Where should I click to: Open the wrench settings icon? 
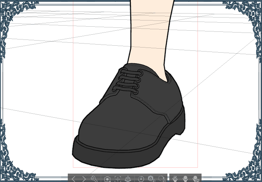click(x=94, y=179)
